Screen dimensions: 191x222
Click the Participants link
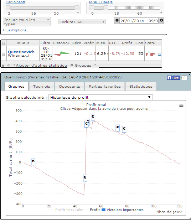[16, 2]
